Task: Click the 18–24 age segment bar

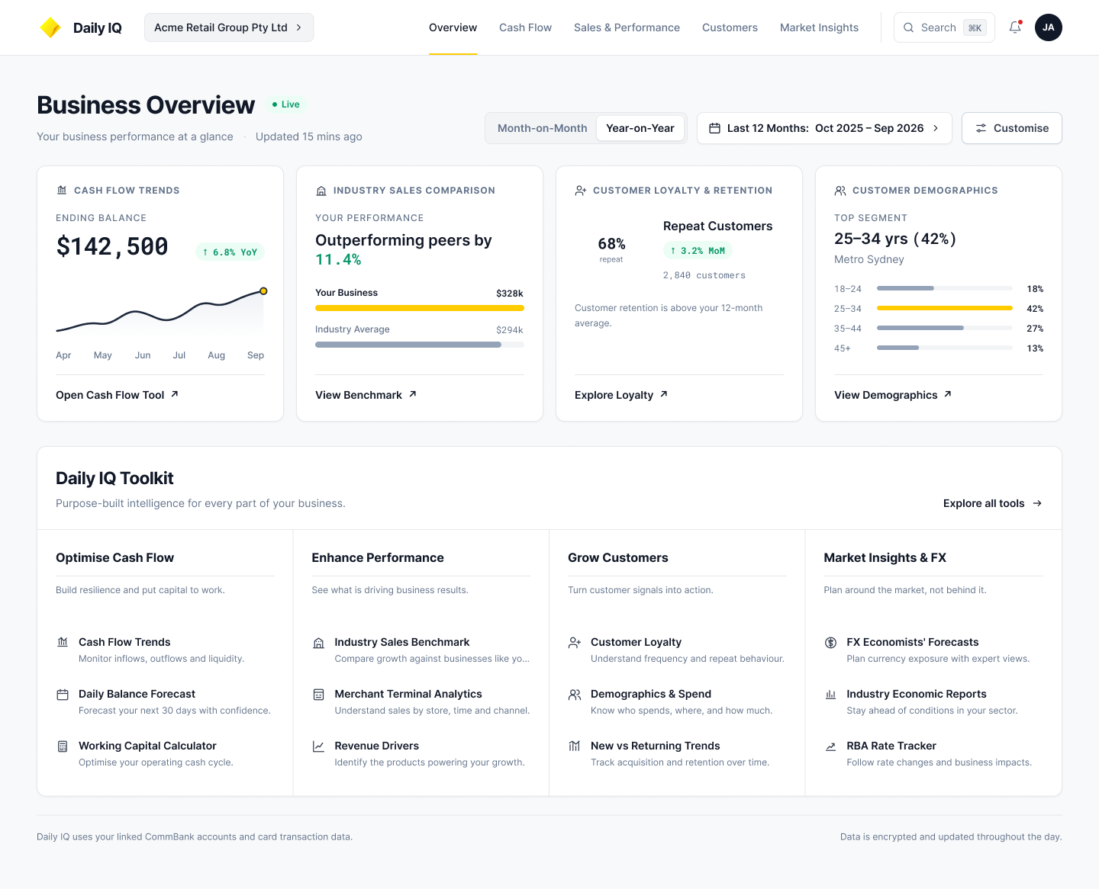Action: point(945,288)
